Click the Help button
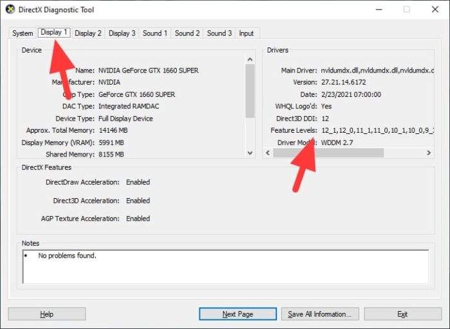 pos(47,314)
